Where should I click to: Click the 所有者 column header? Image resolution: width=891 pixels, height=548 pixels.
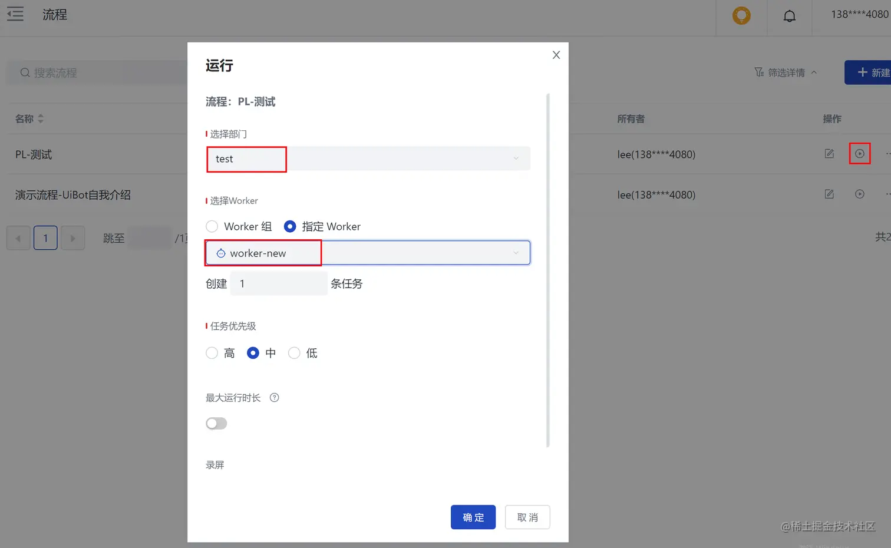(631, 118)
